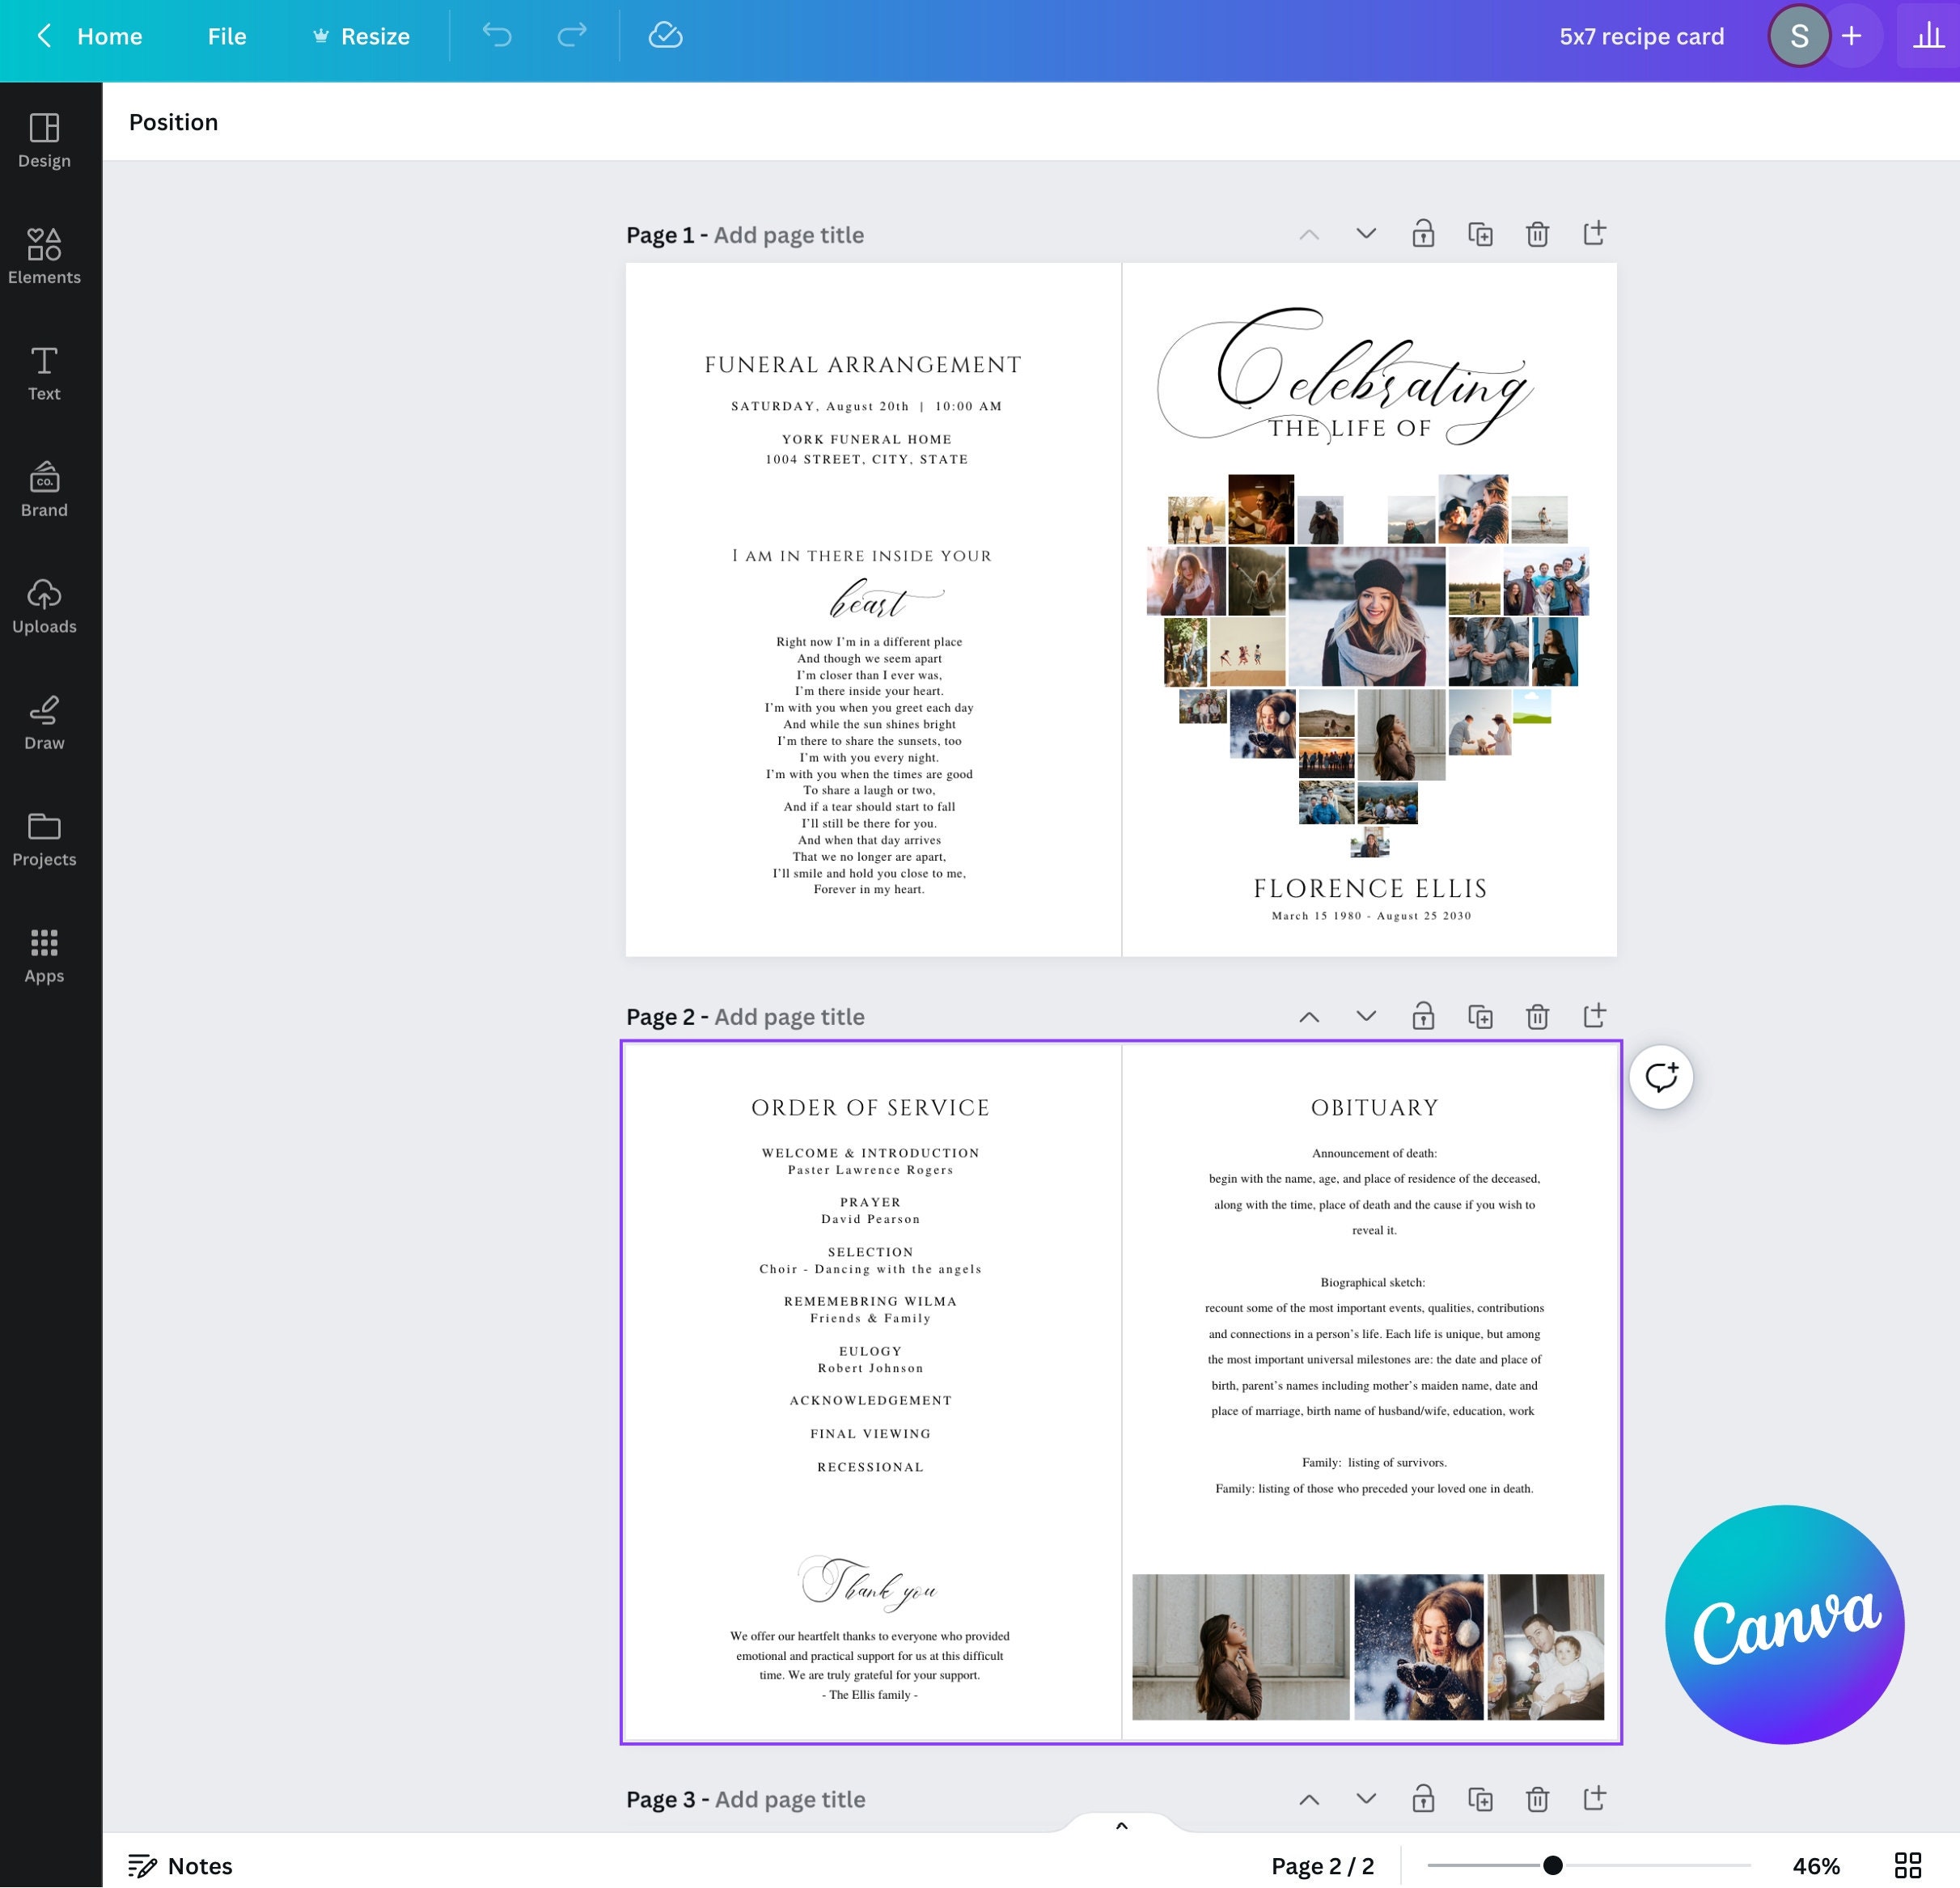
Task: Lock Page 2
Action: pos(1422,1016)
